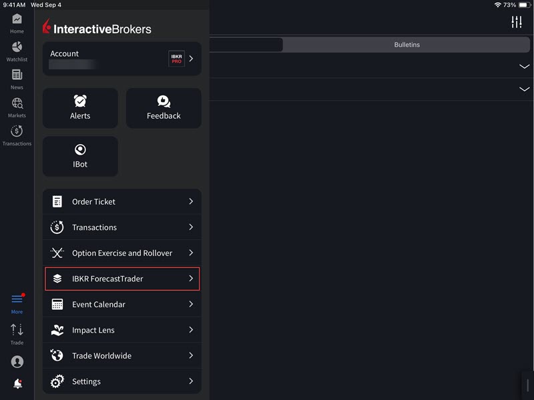Open the Home sidebar icon
534x400 pixels.
[17, 19]
